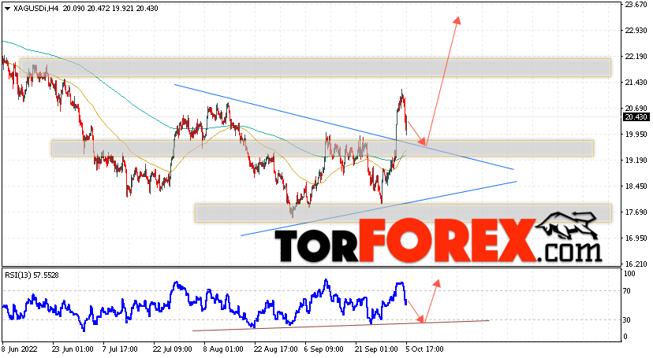Click the RSI scale value 30

[627, 320]
